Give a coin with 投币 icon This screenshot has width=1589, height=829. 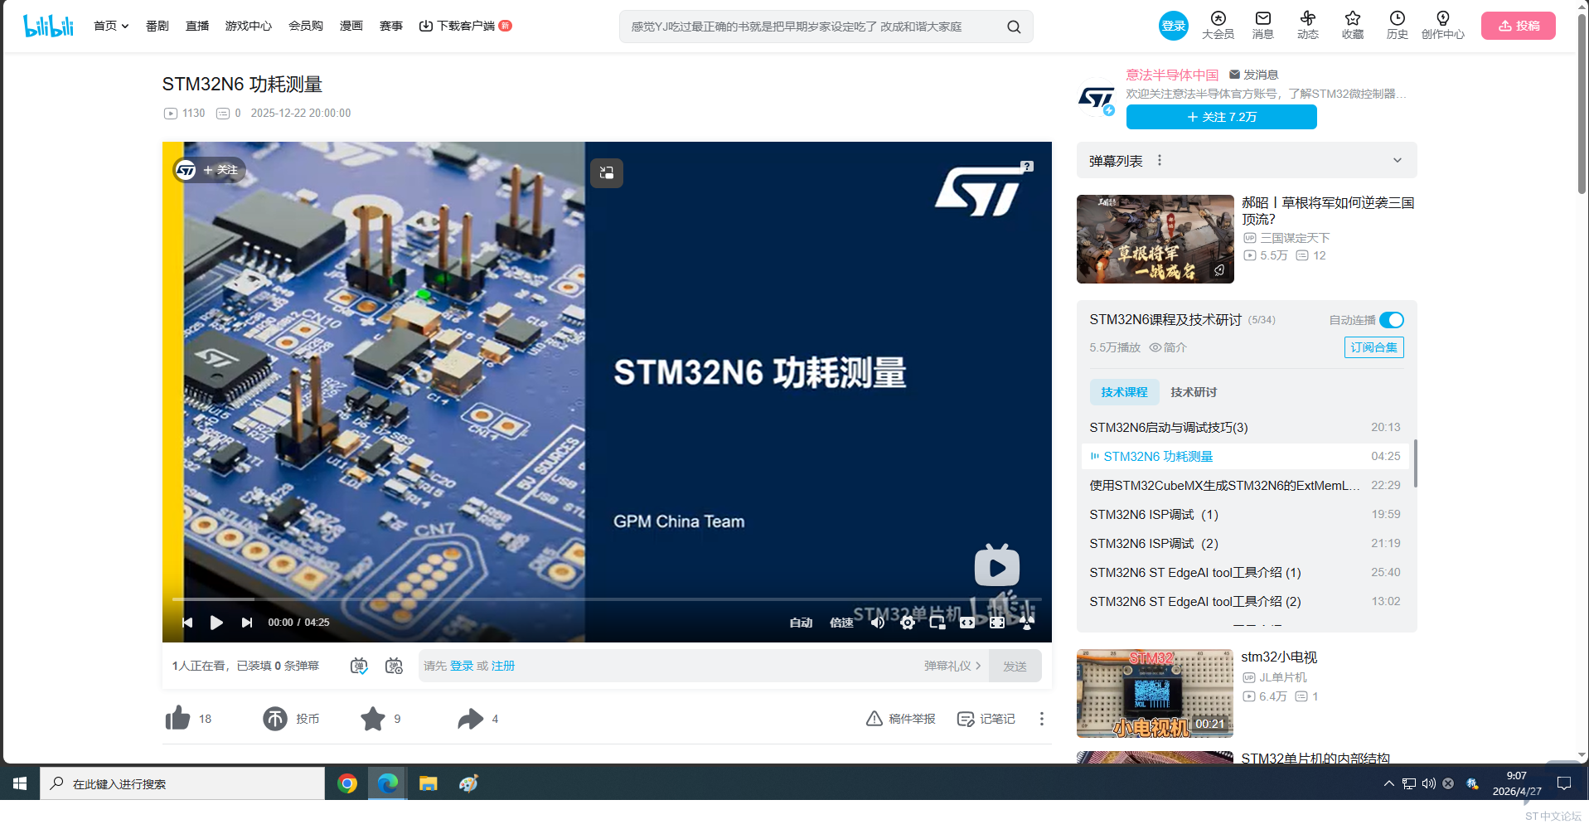[x=275, y=719]
